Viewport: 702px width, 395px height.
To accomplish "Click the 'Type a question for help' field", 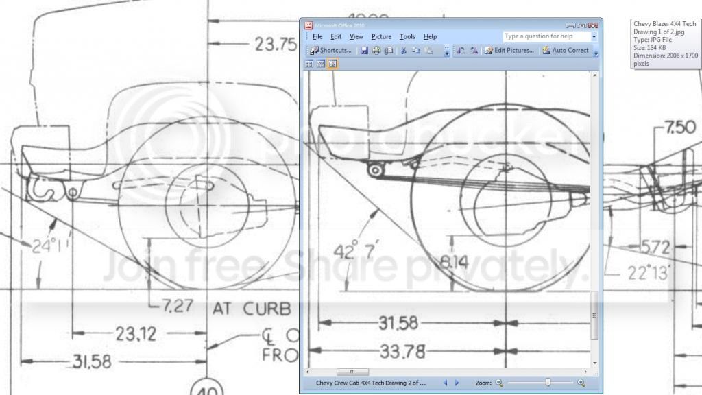I will click(x=546, y=36).
